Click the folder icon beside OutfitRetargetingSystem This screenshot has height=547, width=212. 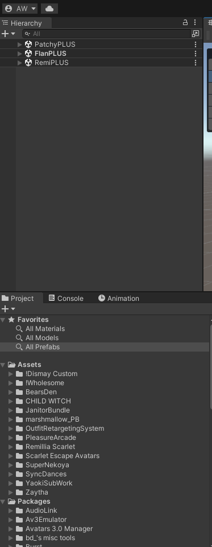click(x=19, y=428)
